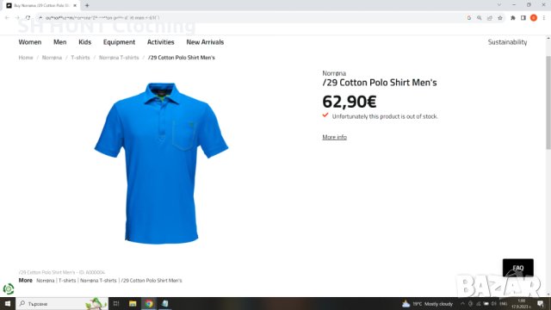
Task: Open the Windows Start menu
Action: tap(8, 304)
